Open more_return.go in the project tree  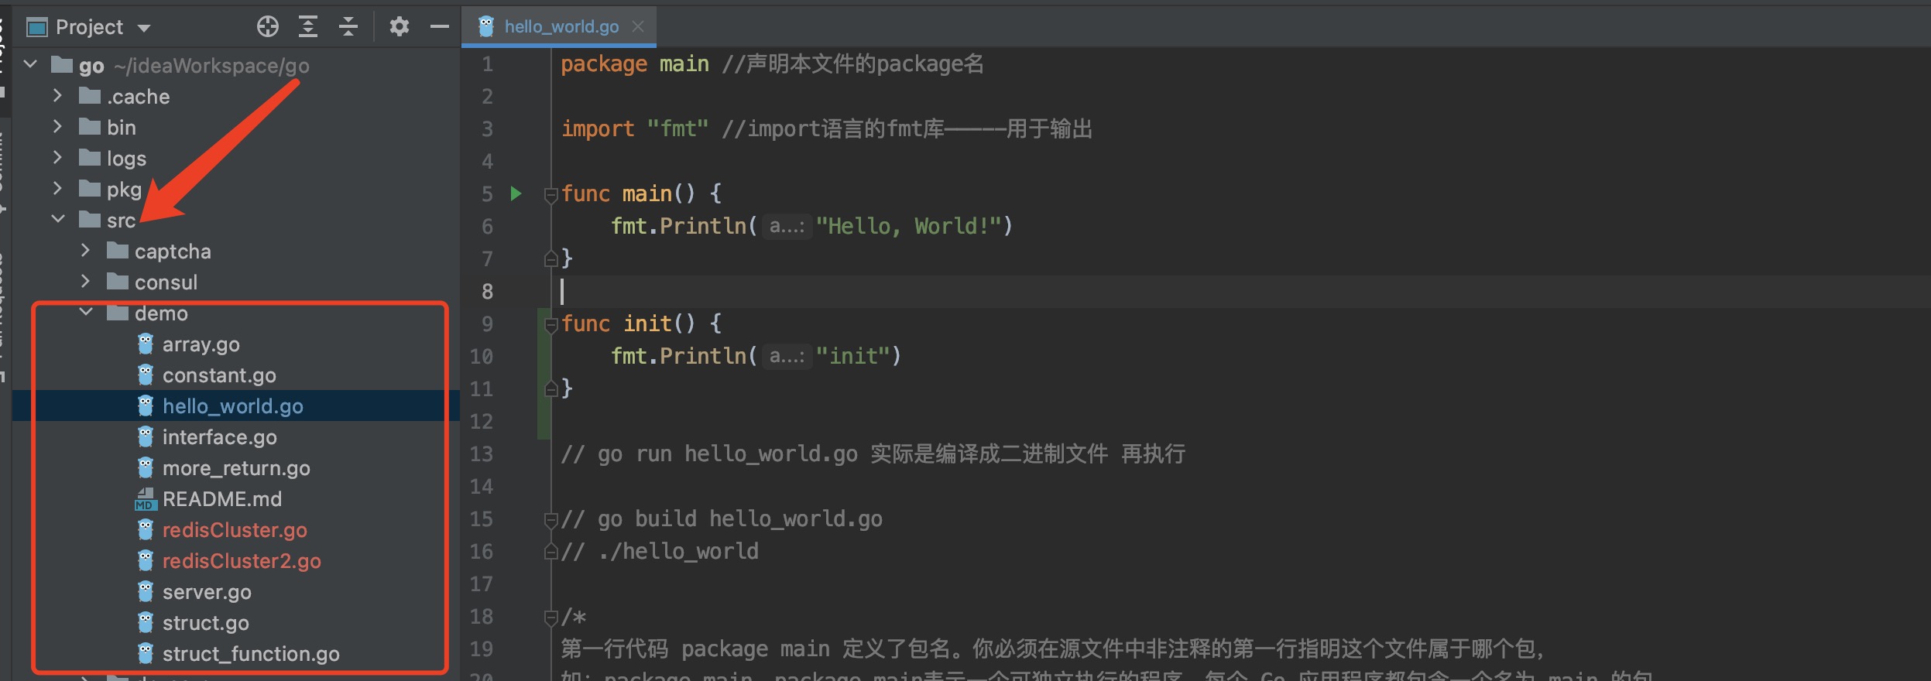pos(236,468)
